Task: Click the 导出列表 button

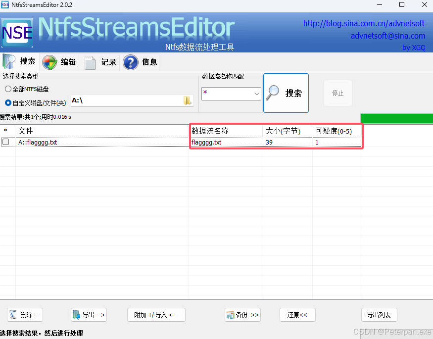Action: coord(379,315)
